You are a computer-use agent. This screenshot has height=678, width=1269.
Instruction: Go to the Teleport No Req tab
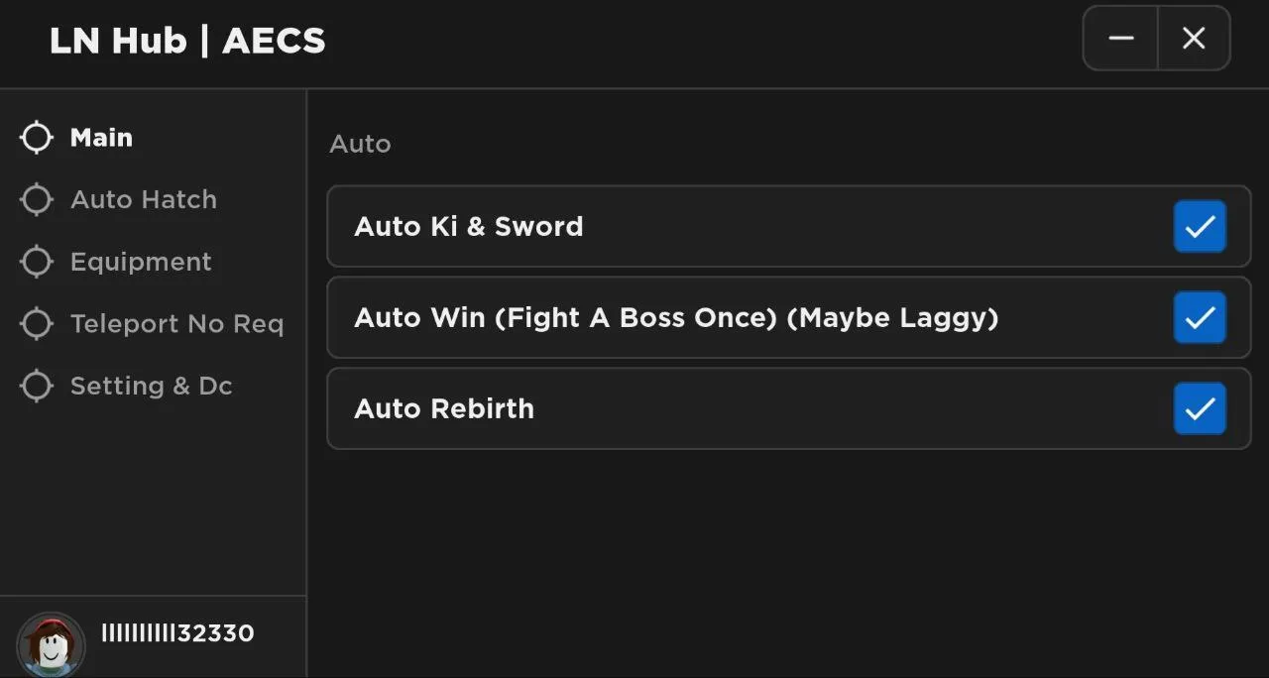click(x=176, y=324)
